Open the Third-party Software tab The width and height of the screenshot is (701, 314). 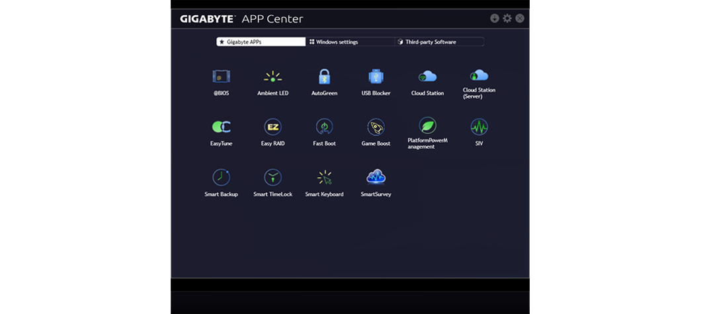(440, 42)
